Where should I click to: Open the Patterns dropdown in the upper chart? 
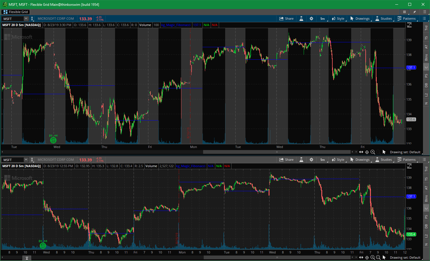click(x=407, y=19)
